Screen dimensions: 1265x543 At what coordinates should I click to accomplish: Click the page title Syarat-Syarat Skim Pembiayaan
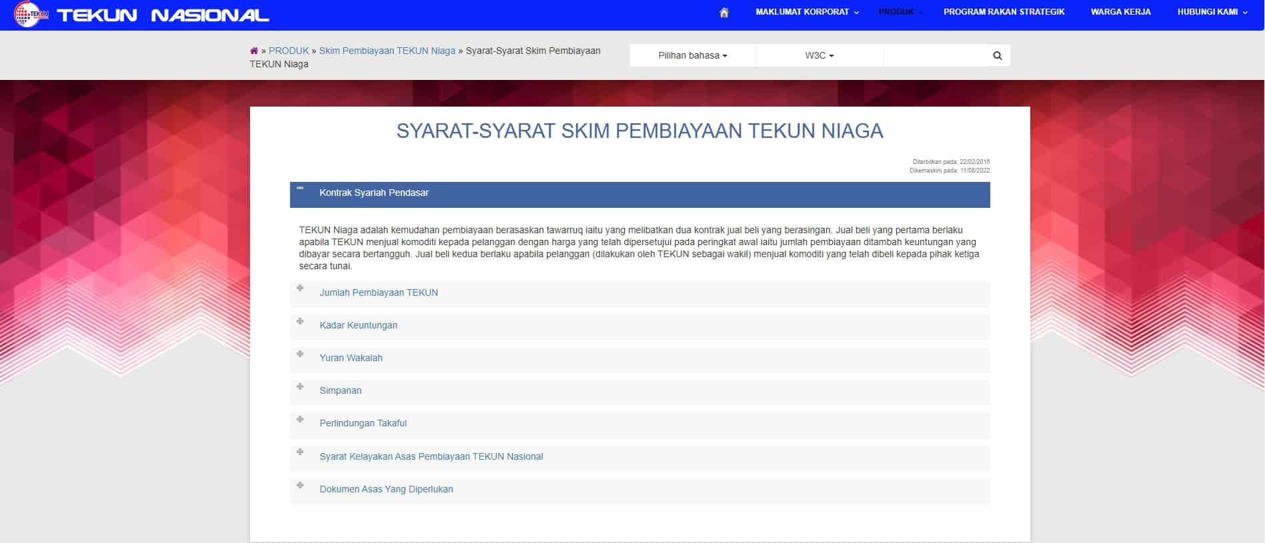click(640, 131)
